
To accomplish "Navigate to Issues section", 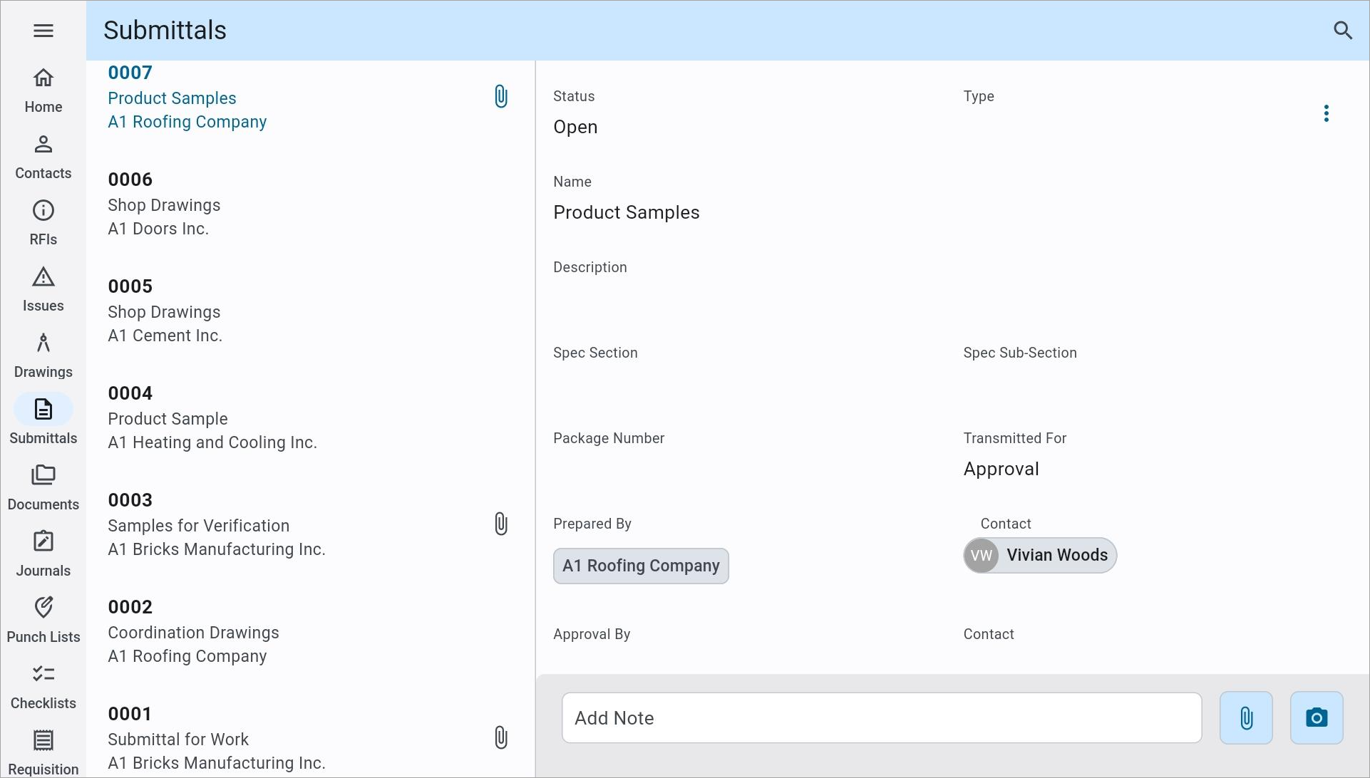I will [x=43, y=289].
